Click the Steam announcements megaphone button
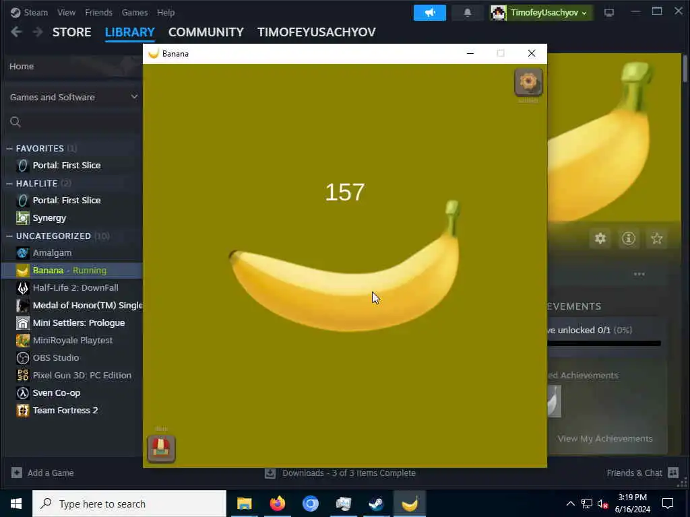This screenshot has width=690, height=517. click(x=429, y=13)
